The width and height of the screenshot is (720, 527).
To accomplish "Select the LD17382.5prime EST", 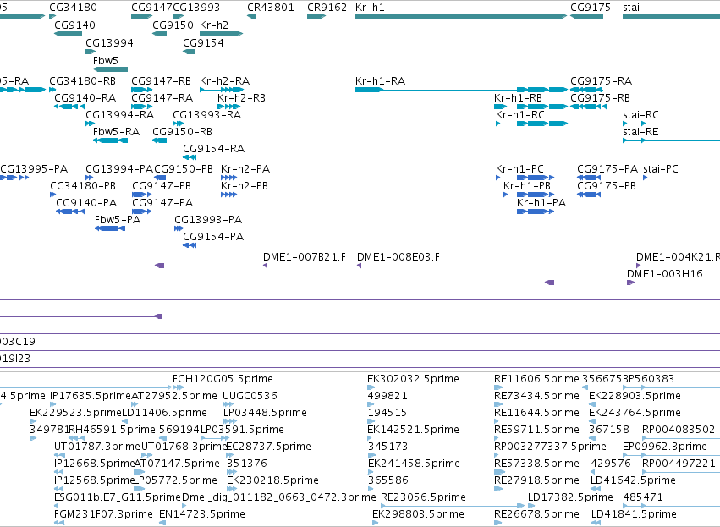I will point(531,506).
